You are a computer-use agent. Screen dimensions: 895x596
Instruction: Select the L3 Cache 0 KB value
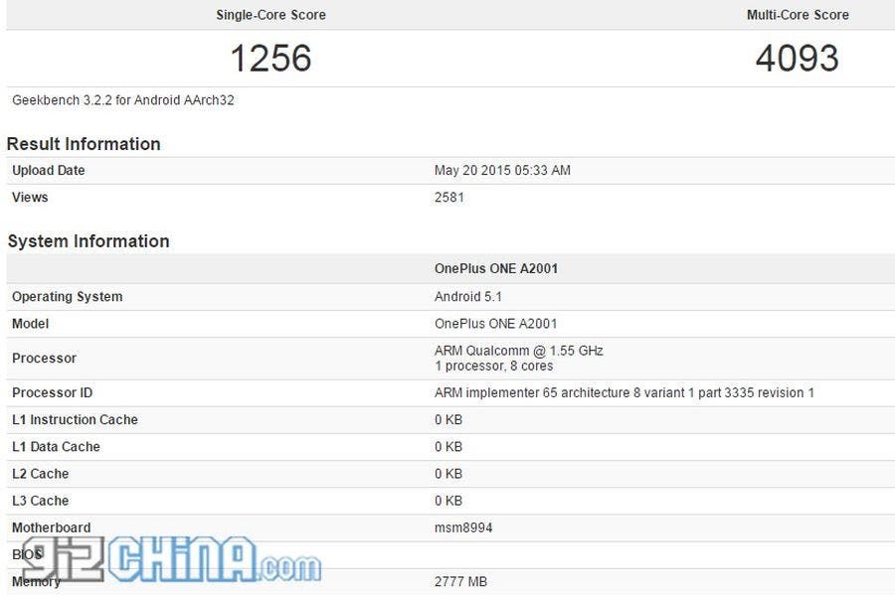tap(448, 501)
